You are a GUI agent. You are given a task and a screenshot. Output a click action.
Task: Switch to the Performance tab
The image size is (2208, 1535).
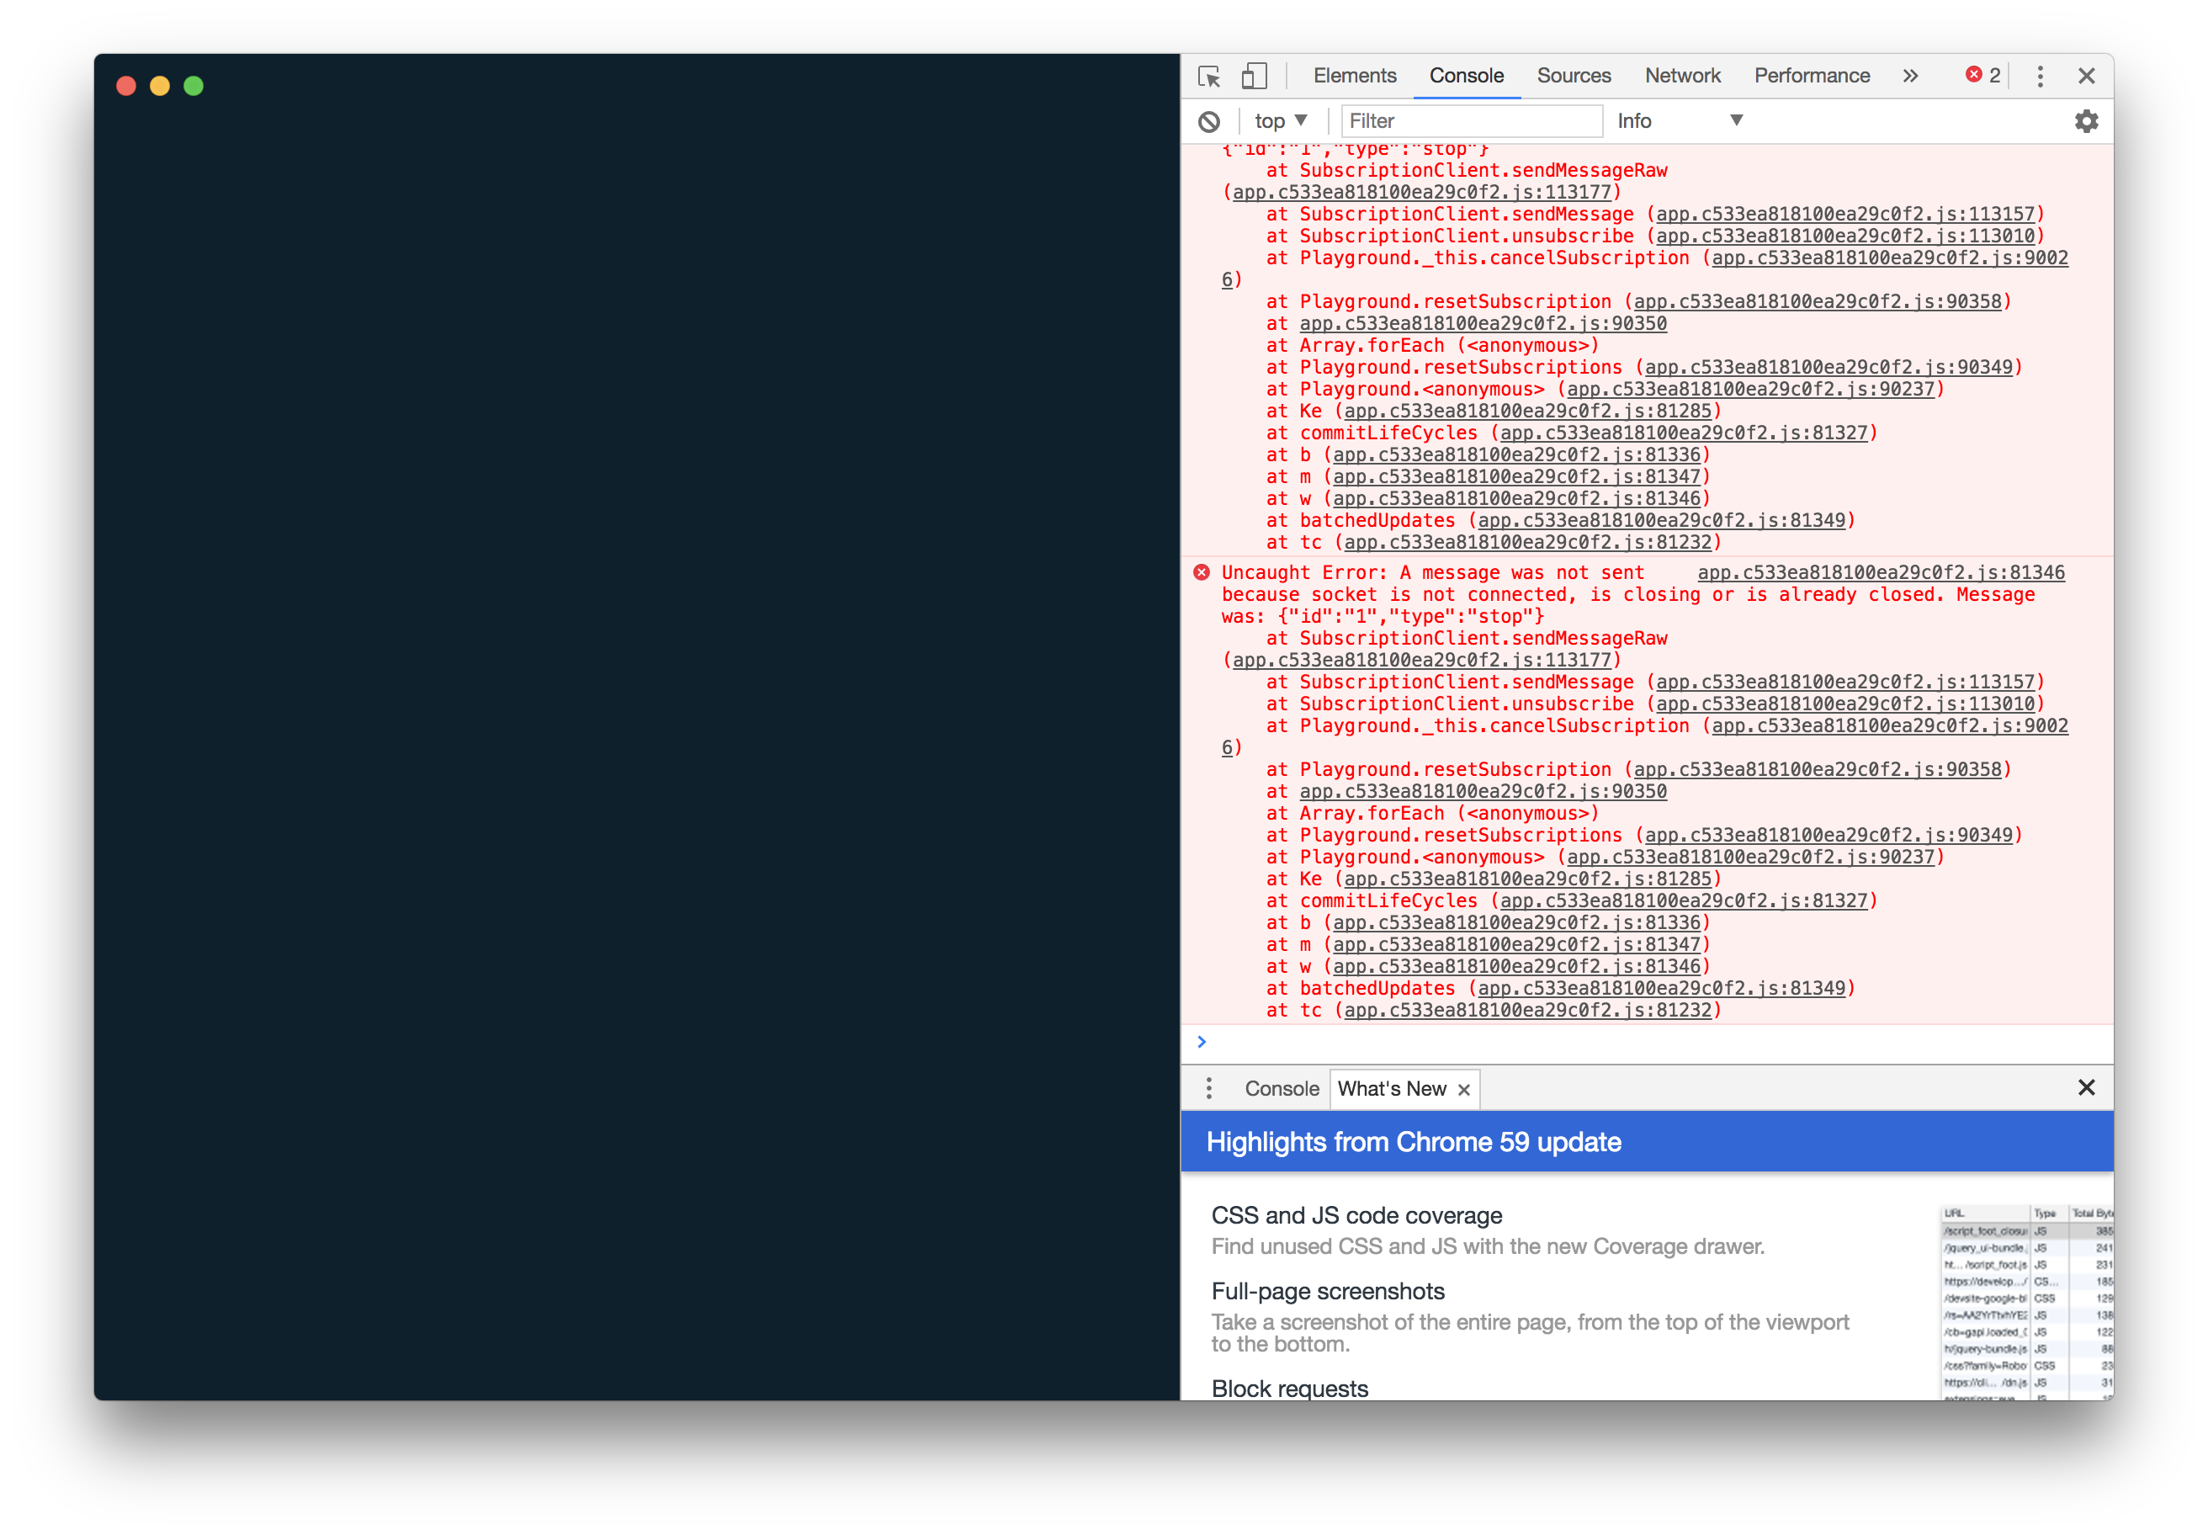(1812, 76)
